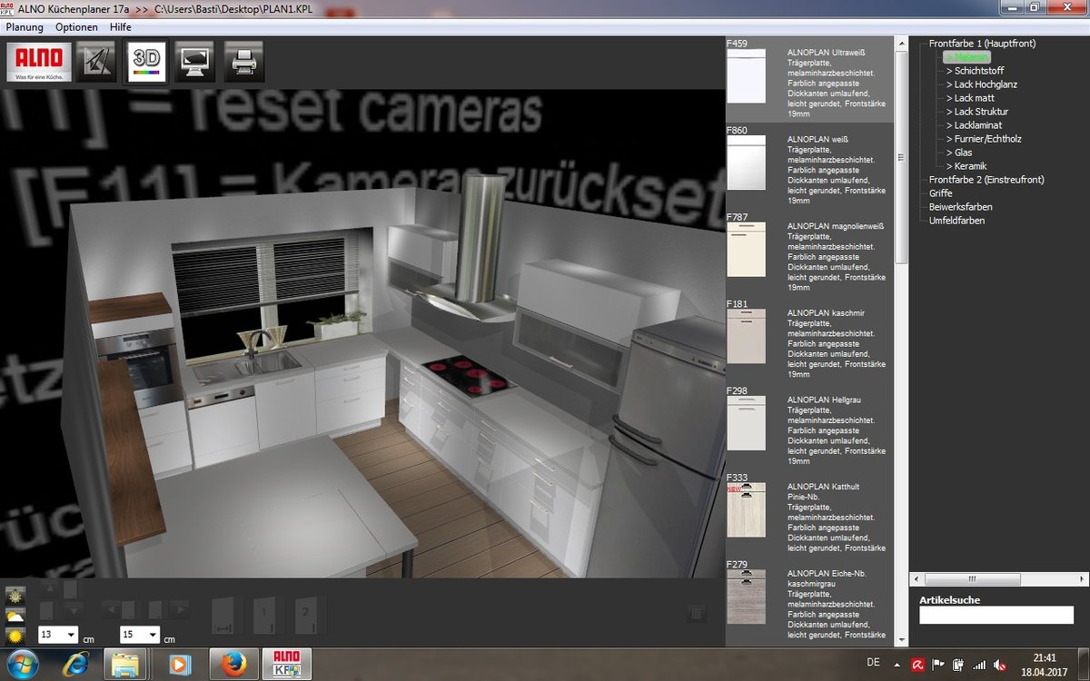This screenshot has height=681, width=1090.
Task: Select the bright sun lighting icon
Action: point(15,636)
